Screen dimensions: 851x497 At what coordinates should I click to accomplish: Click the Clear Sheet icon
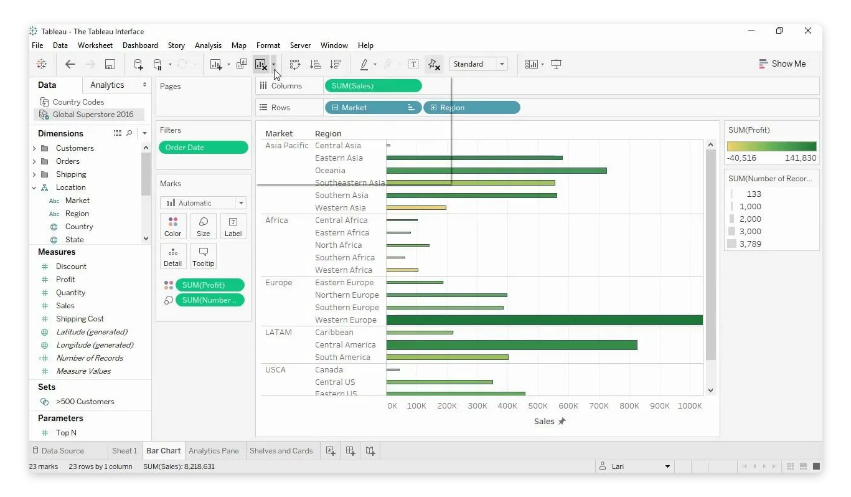261,64
